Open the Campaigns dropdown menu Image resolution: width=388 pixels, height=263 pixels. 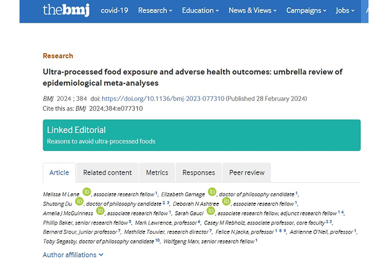307,10
